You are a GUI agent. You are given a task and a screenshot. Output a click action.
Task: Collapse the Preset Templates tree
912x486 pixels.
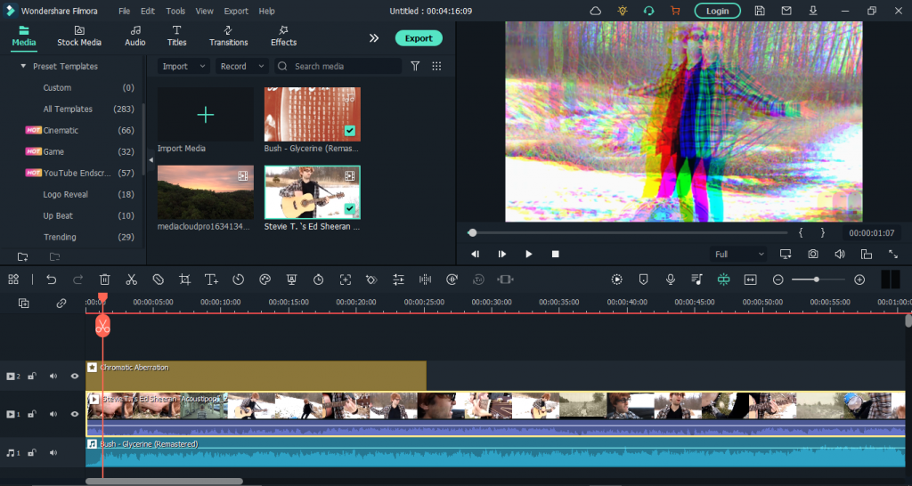click(x=23, y=66)
